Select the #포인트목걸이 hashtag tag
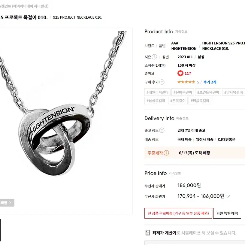Screen dimensions: 245x245 click(208, 92)
